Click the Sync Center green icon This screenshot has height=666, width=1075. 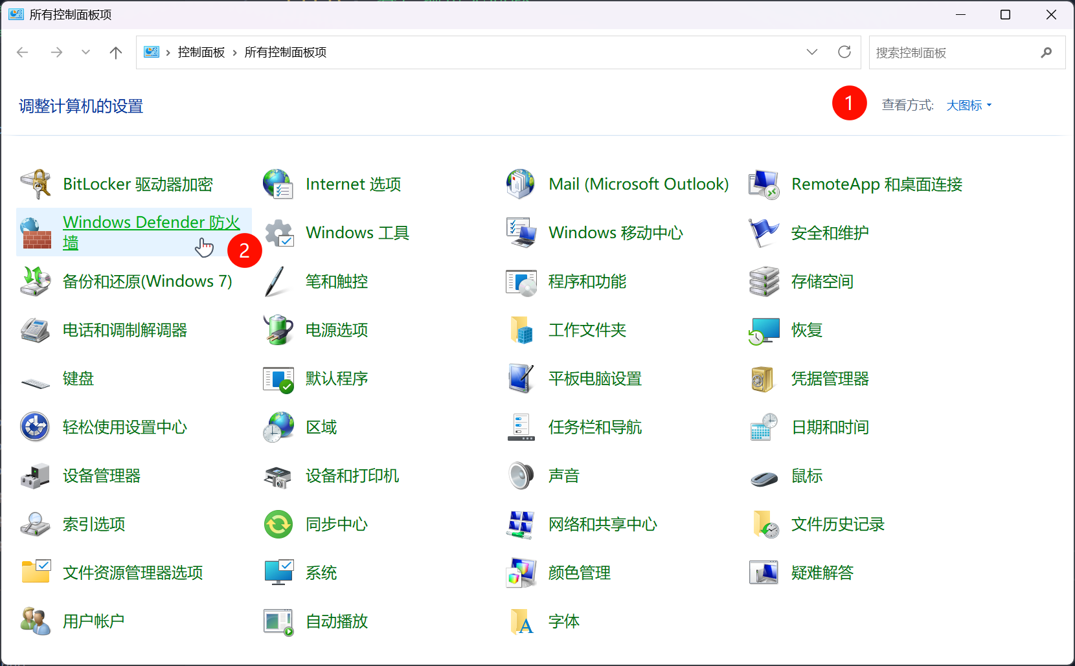click(x=278, y=524)
